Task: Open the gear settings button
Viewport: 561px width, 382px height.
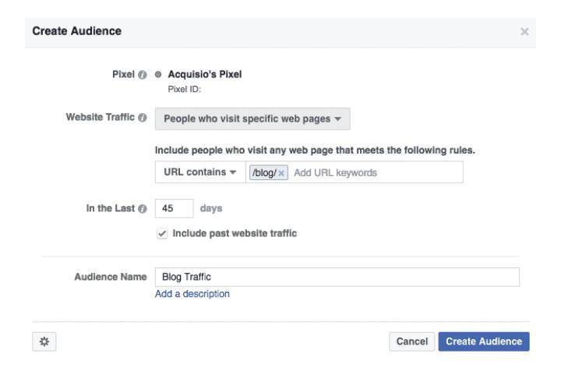Action: point(44,341)
